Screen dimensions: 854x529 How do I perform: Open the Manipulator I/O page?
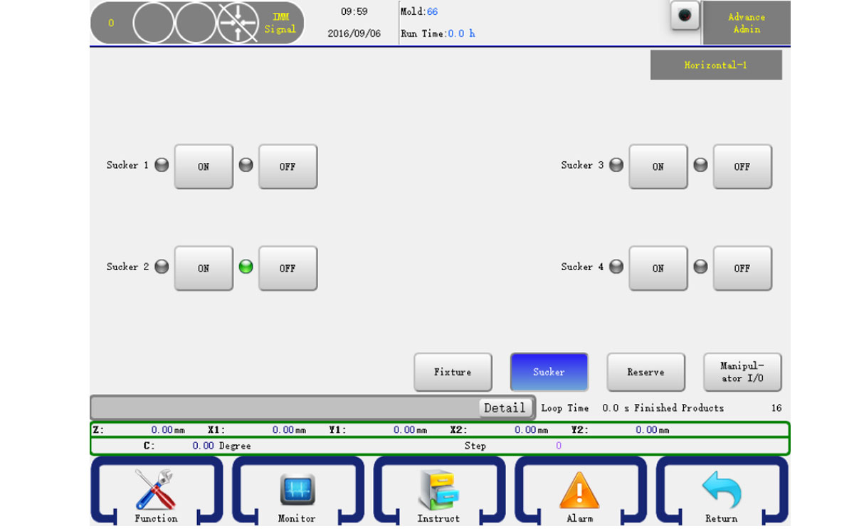tap(742, 372)
